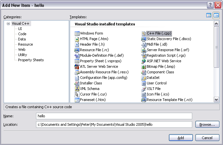Select the Windows Form template icon
223x145 pixels.
(x=77, y=33)
